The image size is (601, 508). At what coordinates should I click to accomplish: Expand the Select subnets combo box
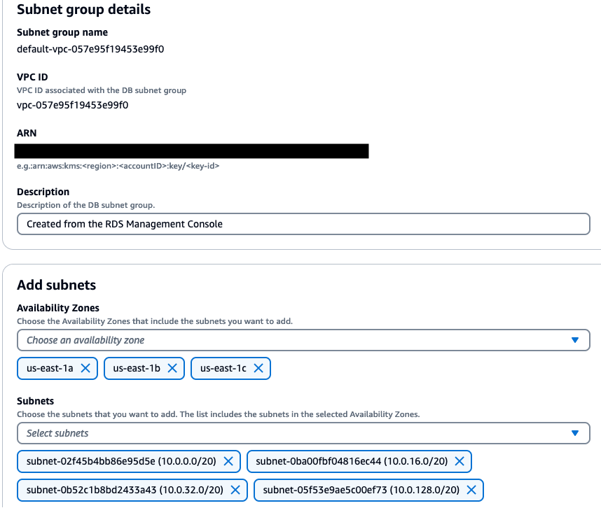click(x=280, y=433)
